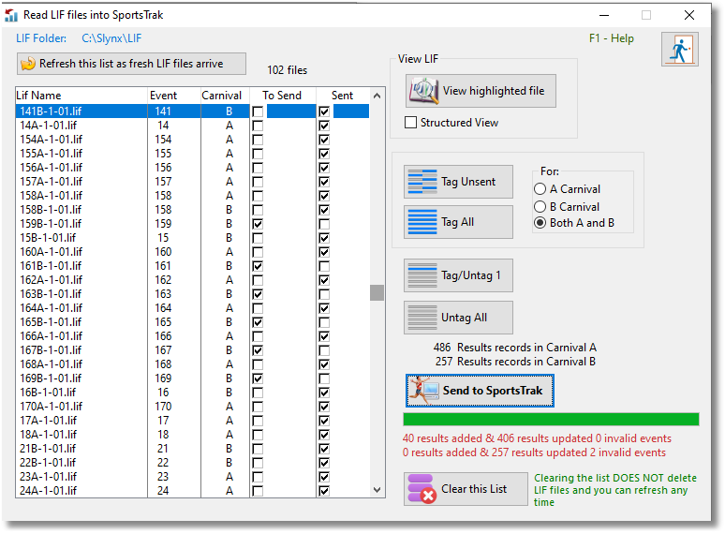Click the file list scrollbar thumb

point(377,292)
